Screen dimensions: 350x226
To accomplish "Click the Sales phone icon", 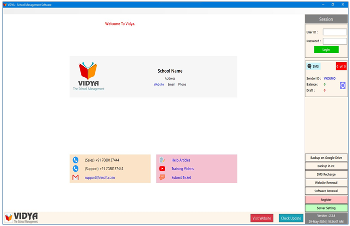I will 75,160.
